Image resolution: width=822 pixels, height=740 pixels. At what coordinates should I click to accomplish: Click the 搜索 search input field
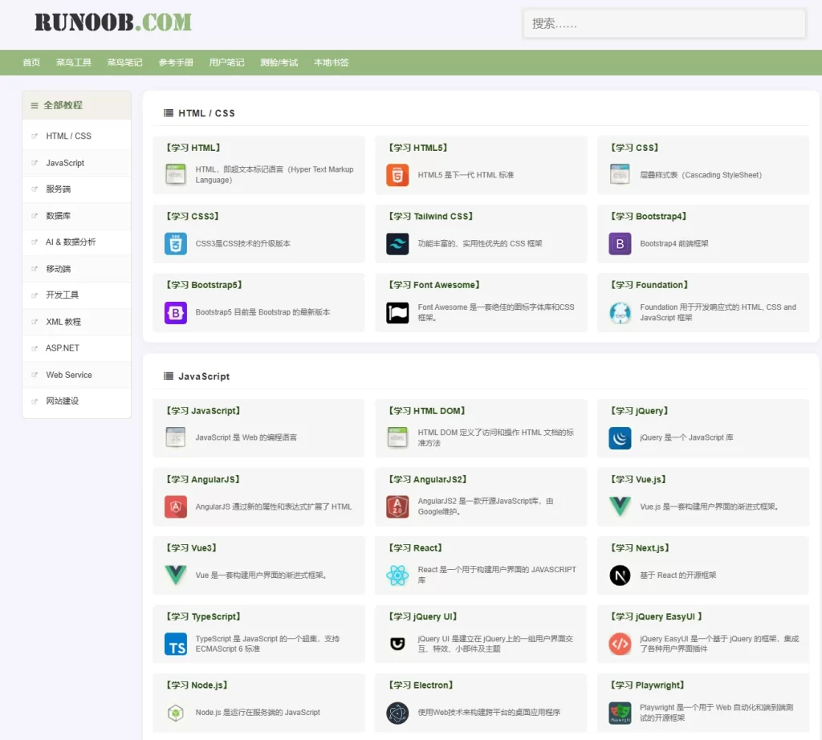(x=664, y=24)
